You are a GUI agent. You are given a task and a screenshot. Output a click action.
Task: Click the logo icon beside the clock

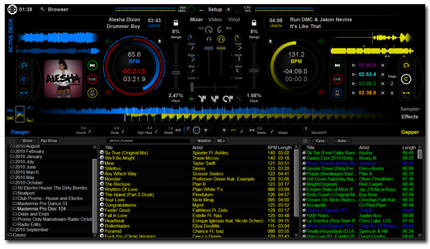(12, 9)
